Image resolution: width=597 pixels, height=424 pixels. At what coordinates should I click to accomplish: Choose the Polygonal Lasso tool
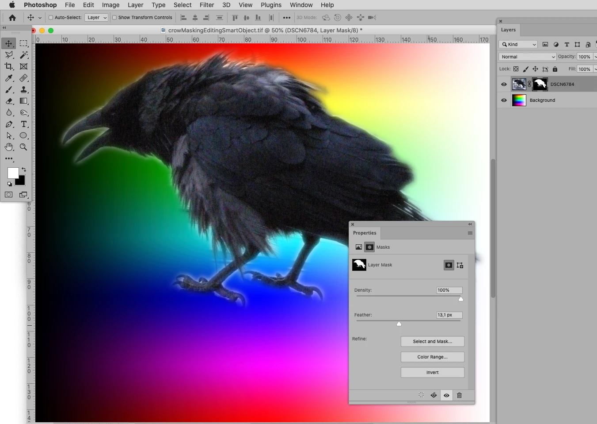9,55
